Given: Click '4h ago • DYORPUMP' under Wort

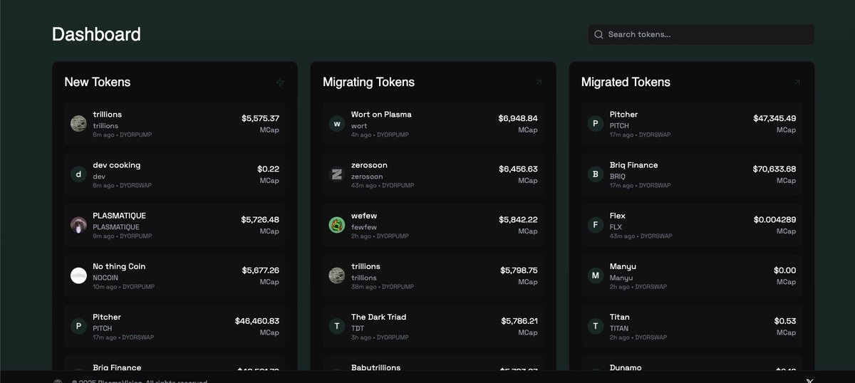Looking at the screenshot, I should 380,135.
